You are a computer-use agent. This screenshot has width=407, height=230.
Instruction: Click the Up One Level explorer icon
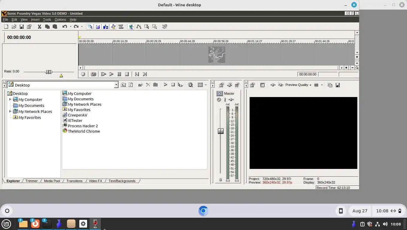[123, 85]
